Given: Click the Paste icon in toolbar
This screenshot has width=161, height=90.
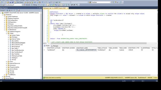Looking at the screenshot, I should [x=39, y=2].
